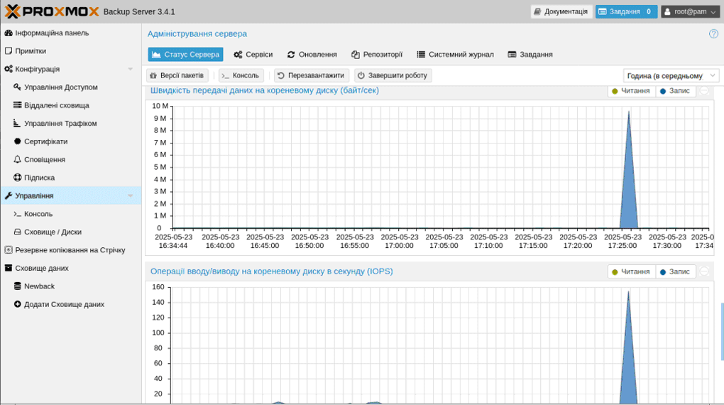Open Сповіщення bell item
The width and height of the screenshot is (724, 405).
(44, 160)
